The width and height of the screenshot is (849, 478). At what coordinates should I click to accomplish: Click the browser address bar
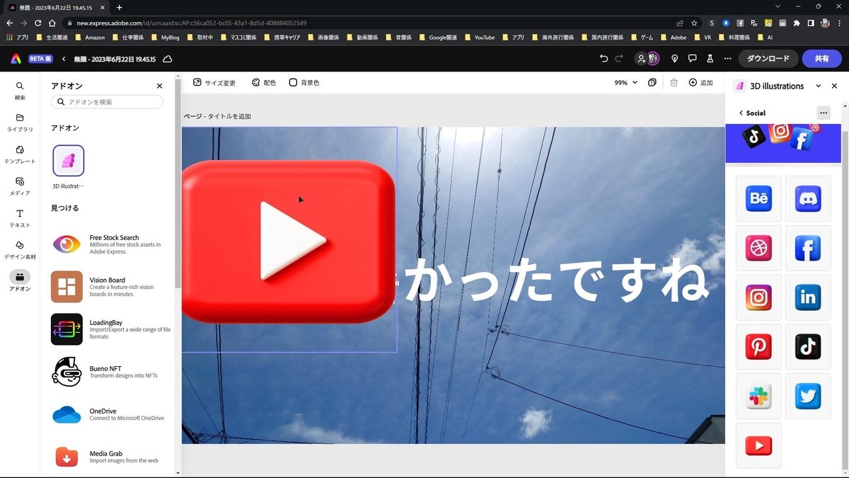click(368, 23)
